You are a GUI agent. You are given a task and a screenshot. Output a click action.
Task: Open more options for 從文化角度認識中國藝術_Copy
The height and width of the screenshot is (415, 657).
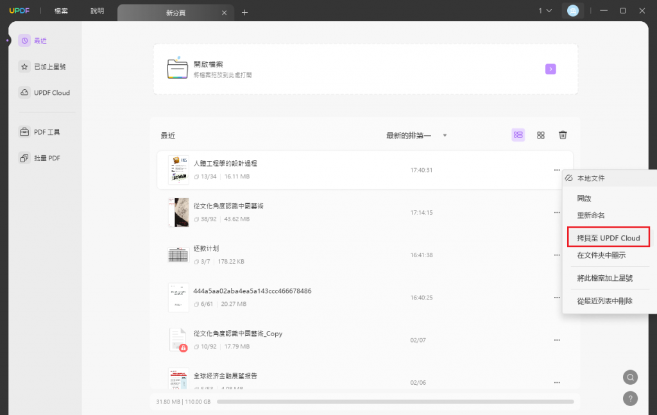[557, 340]
